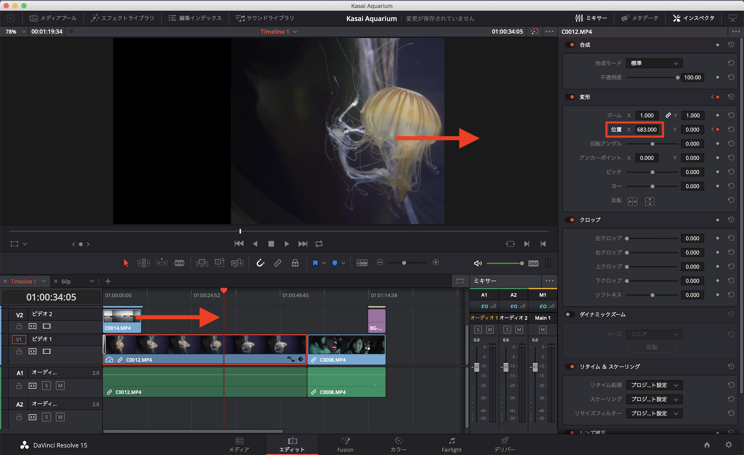Open the メディアプール panel

tap(53, 18)
